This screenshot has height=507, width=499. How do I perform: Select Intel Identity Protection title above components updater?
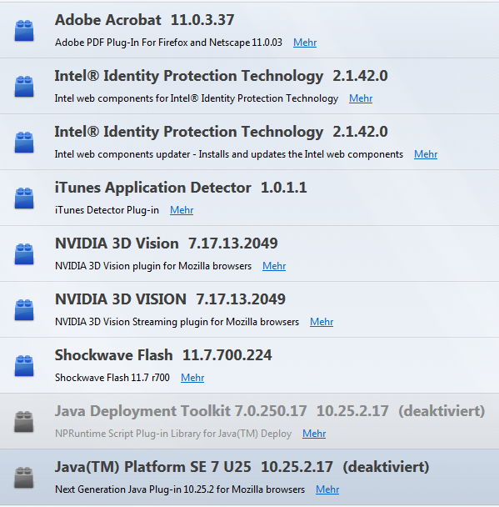click(221, 133)
